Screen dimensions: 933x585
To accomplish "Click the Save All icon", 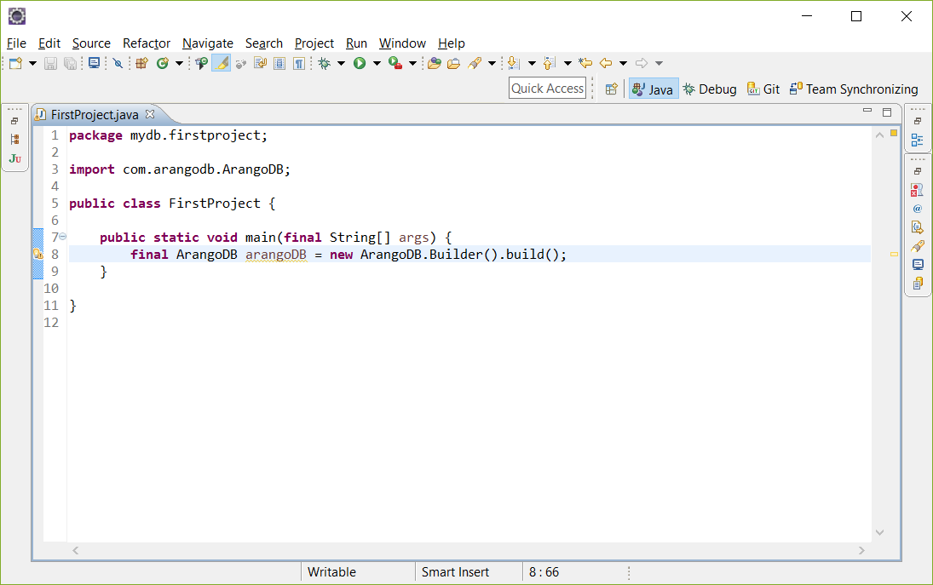I will tap(70, 63).
